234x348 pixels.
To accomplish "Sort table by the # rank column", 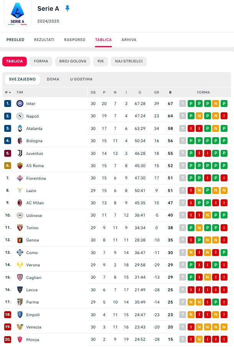I will pos(8,92).
